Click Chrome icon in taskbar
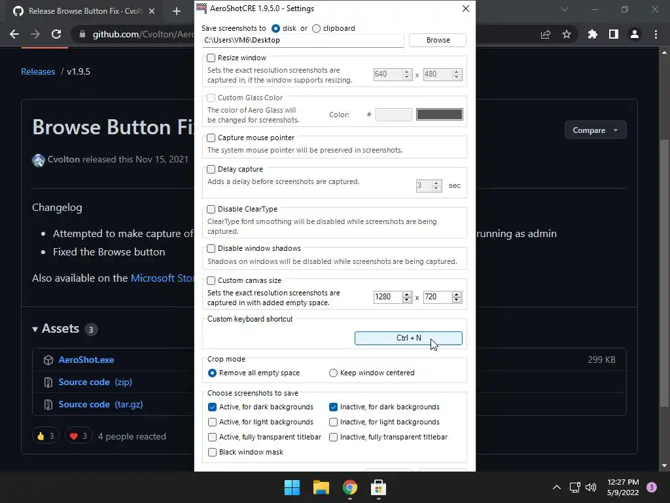Image resolution: width=670 pixels, height=503 pixels. pos(349,487)
